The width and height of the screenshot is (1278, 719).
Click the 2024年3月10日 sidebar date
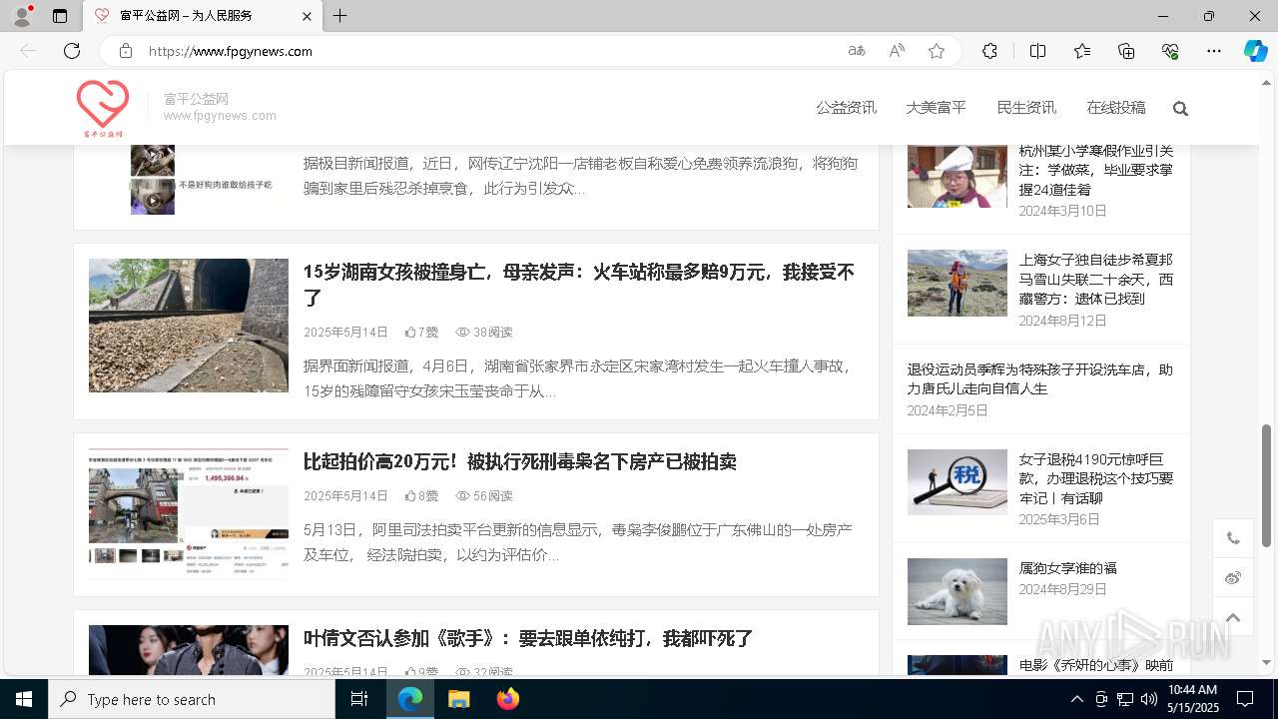1062,211
